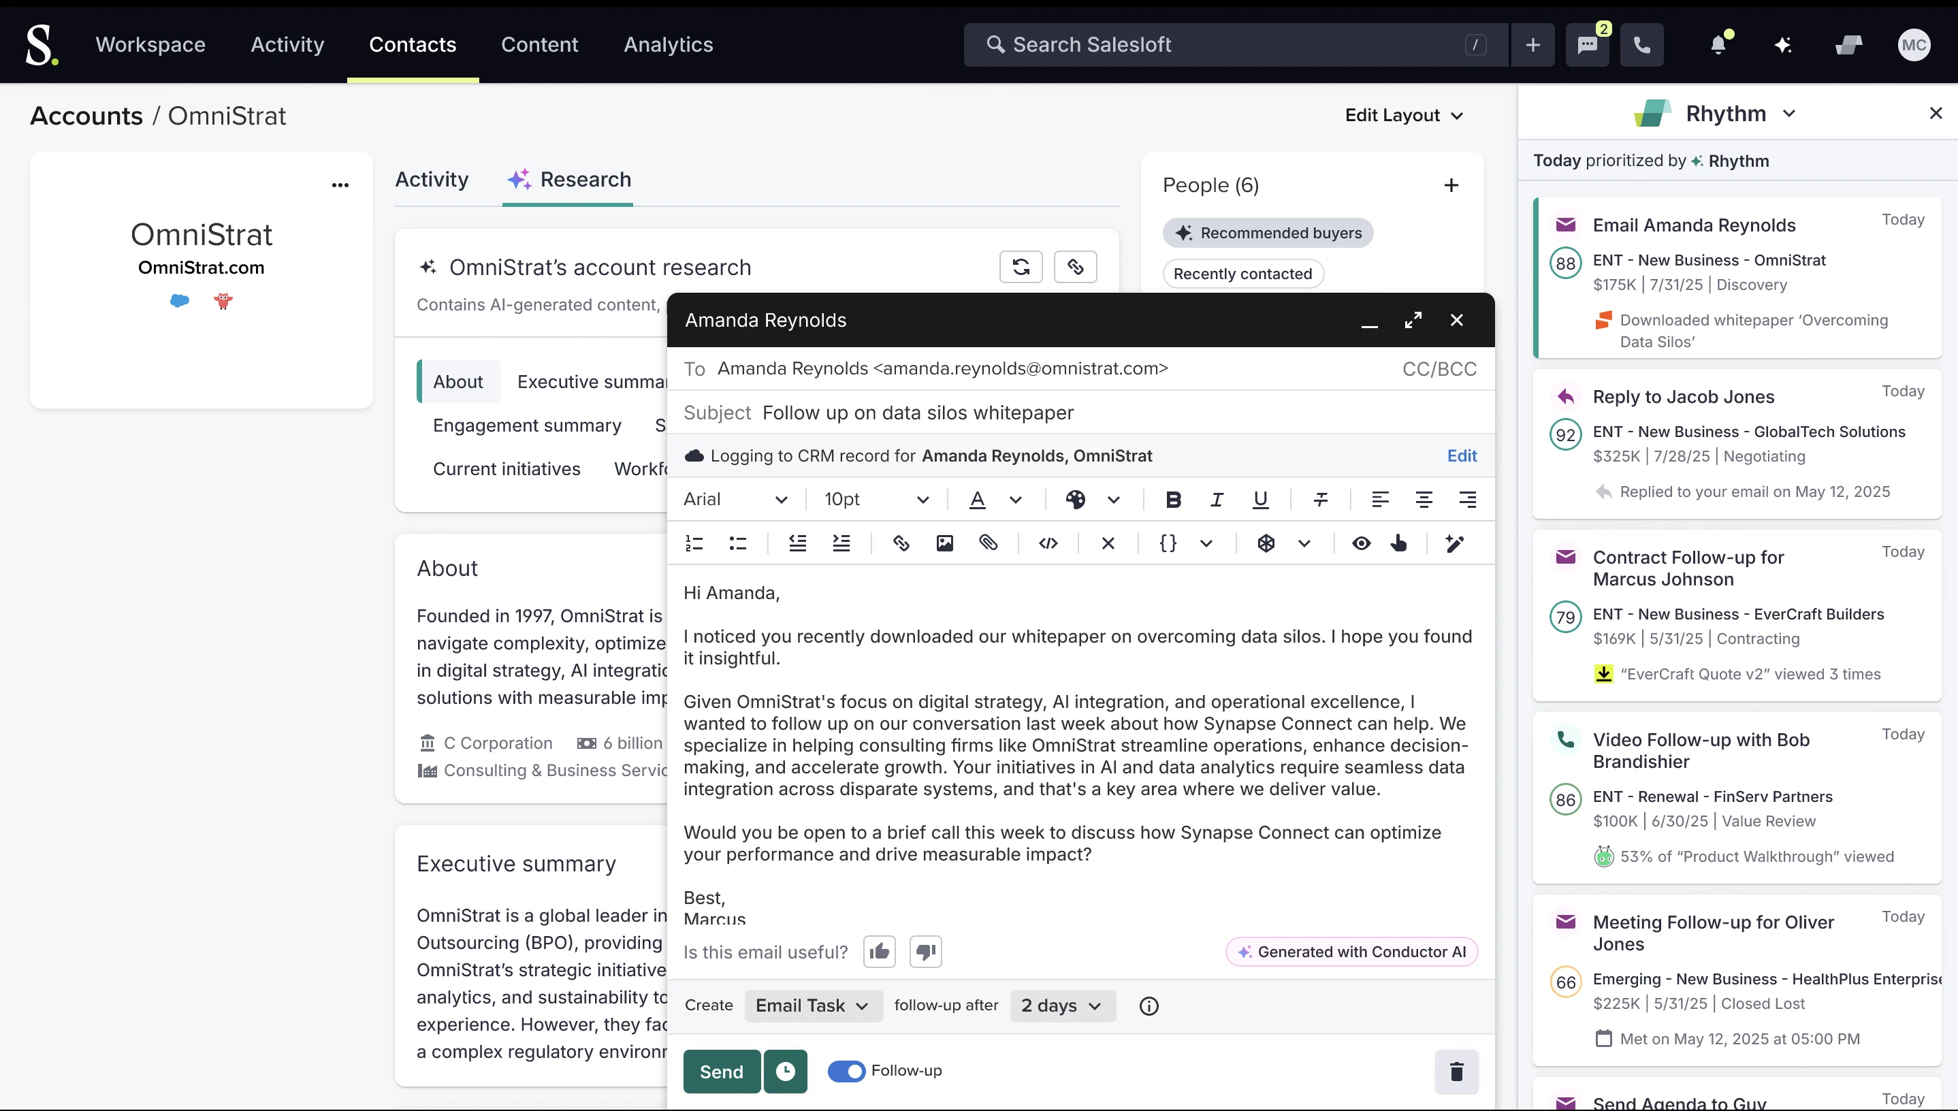
Task: Edit CRM logging record link
Action: tap(1461, 455)
